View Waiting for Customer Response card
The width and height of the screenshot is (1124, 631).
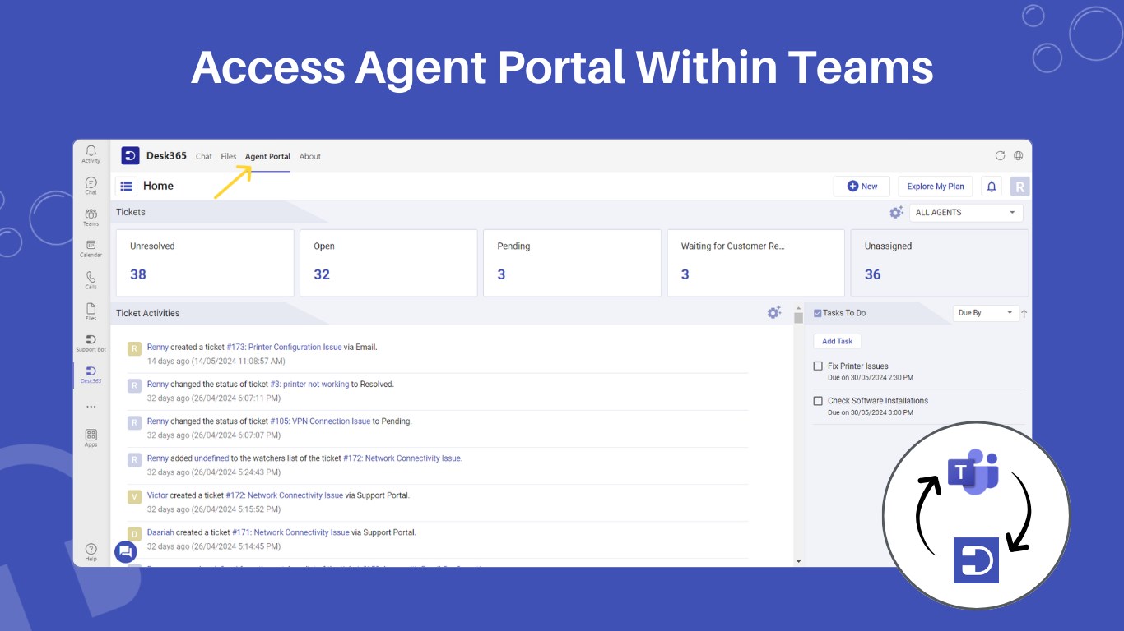point(755,263)
